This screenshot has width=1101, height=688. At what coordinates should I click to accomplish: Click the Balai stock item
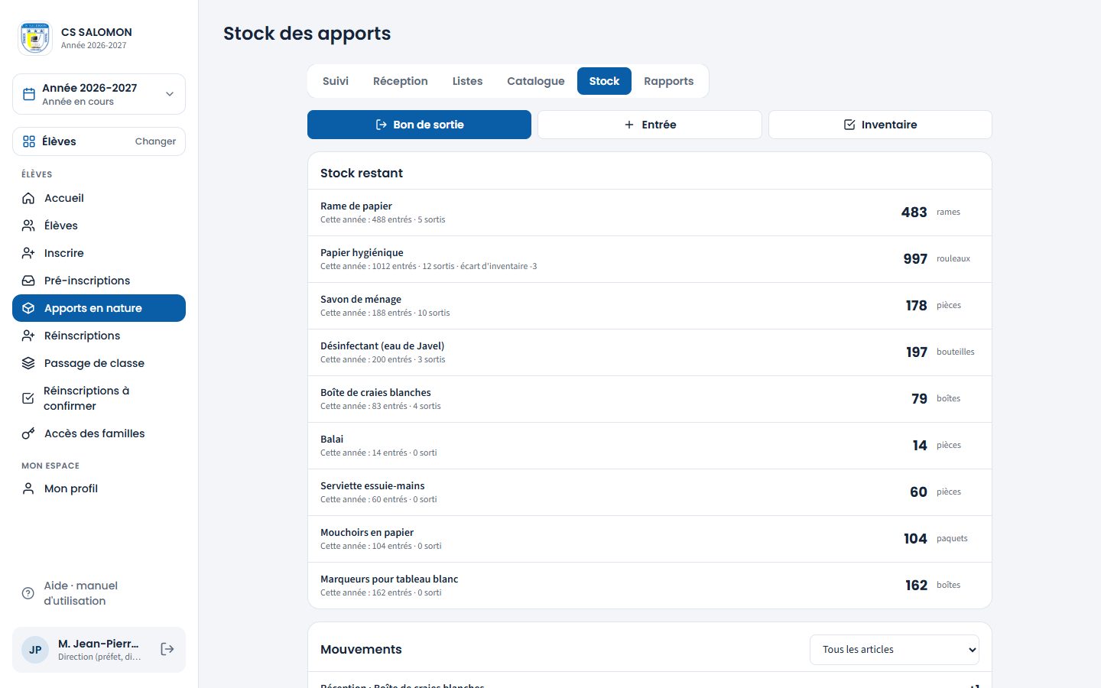pyautogui.click(x=650, y=446)
